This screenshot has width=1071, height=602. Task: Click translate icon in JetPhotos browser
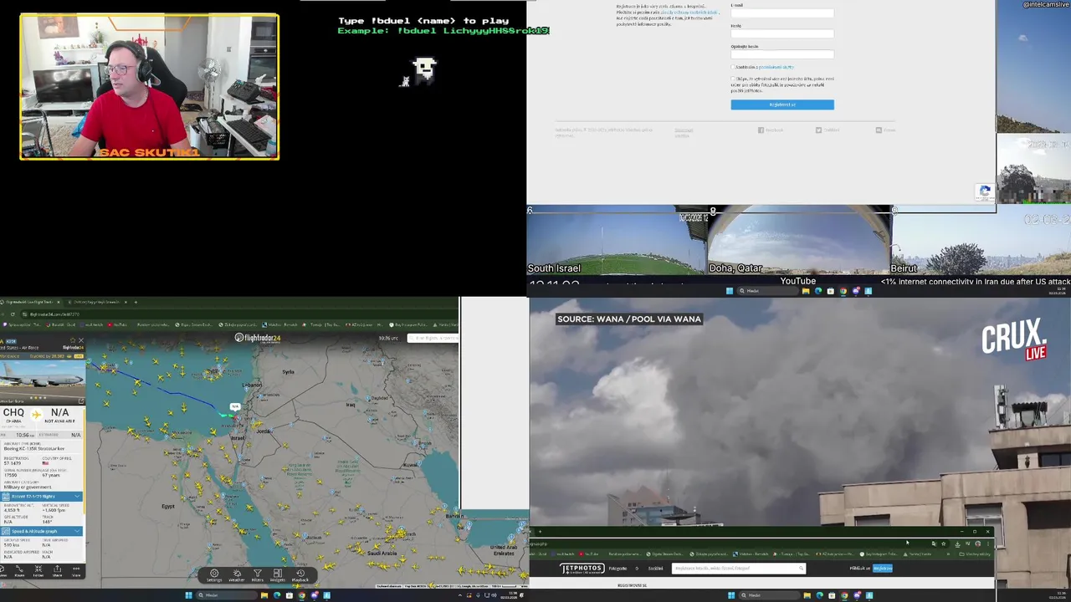pyautogui.click(x=934, y=543)
